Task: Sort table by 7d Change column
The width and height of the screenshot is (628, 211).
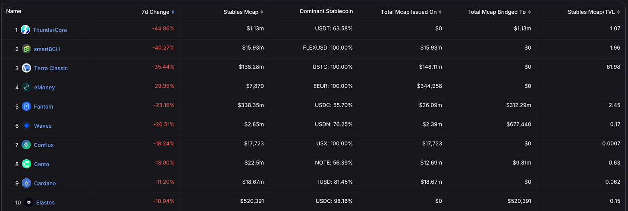Action: click(155, 12)
